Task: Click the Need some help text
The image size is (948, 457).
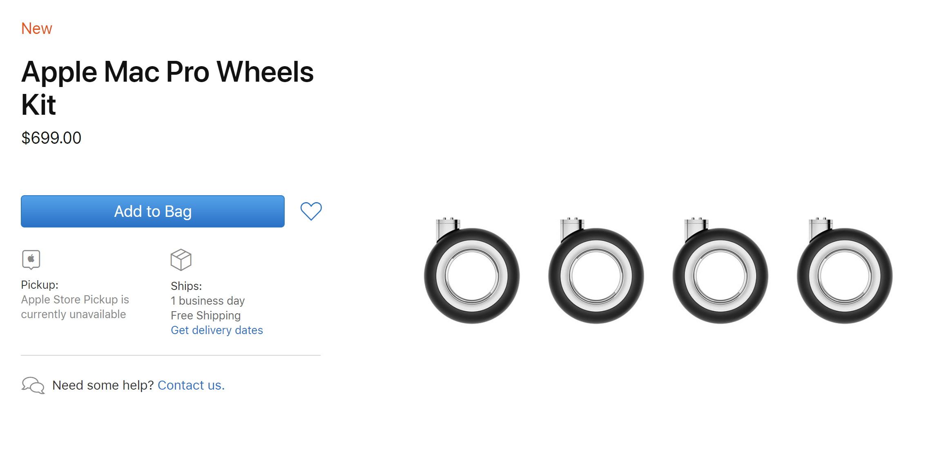Action: click(103, 385)
